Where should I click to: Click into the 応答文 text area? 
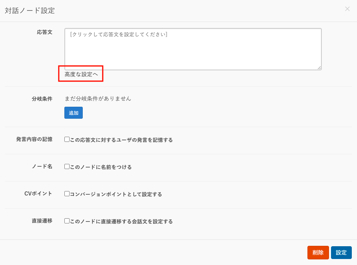(193, 49)
